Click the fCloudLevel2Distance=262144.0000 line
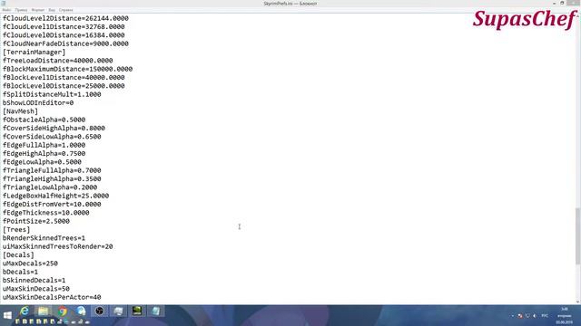 [x=65, y=18]
